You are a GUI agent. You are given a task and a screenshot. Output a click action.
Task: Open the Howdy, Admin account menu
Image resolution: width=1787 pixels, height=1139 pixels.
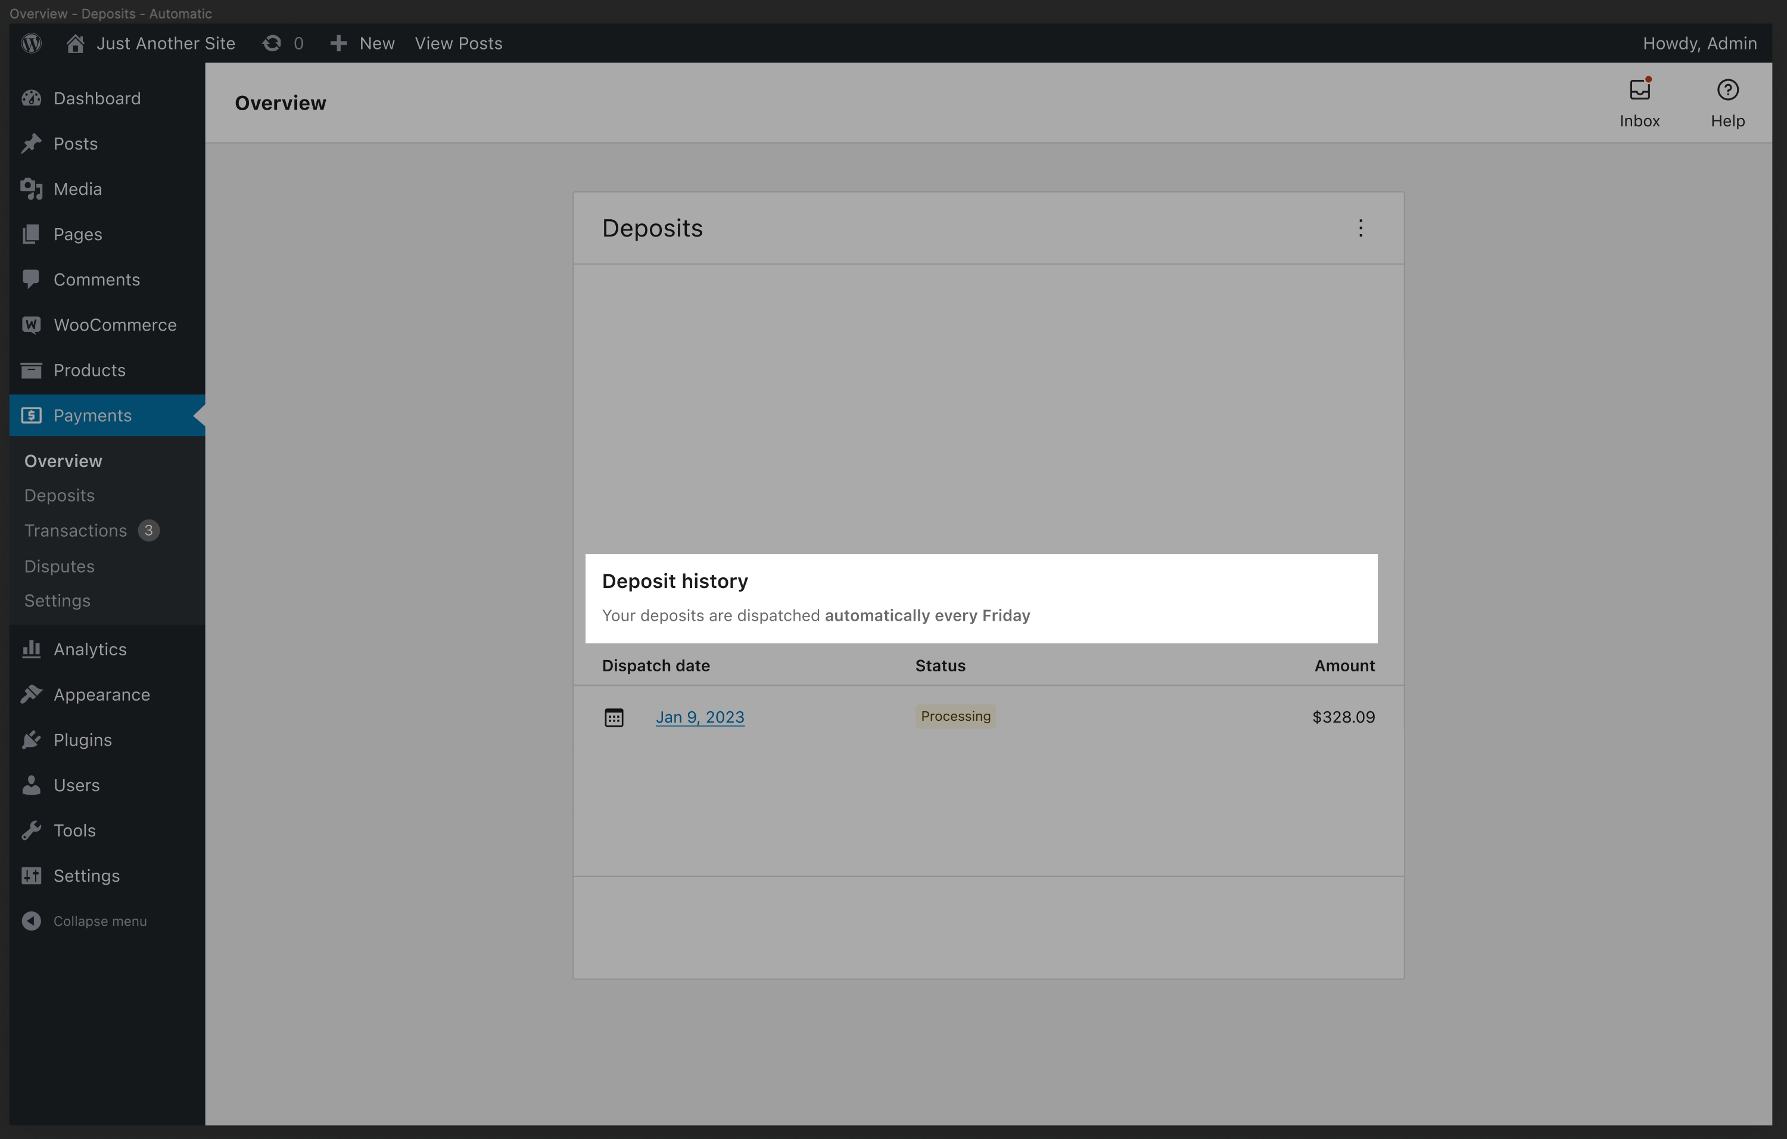[x=1699, y=43]
